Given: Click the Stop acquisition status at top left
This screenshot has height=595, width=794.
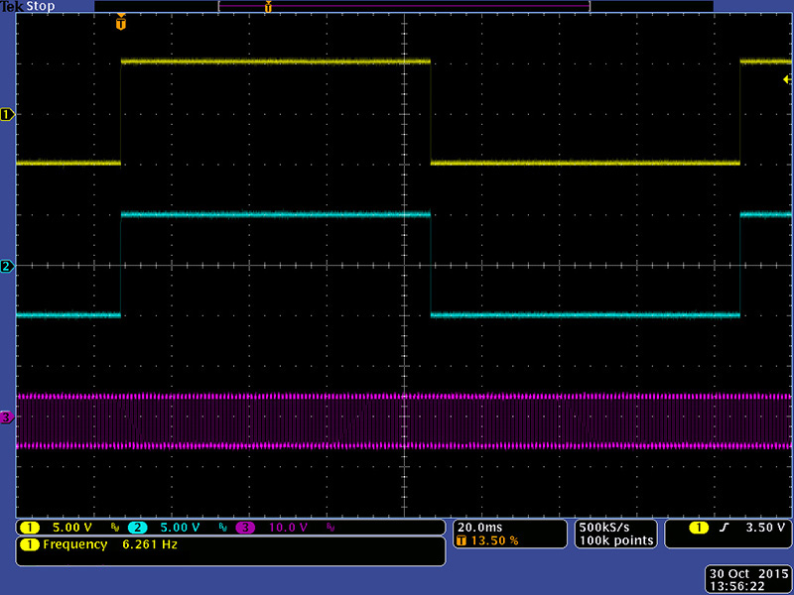Looking at the screenshot, I should [38, 6].
